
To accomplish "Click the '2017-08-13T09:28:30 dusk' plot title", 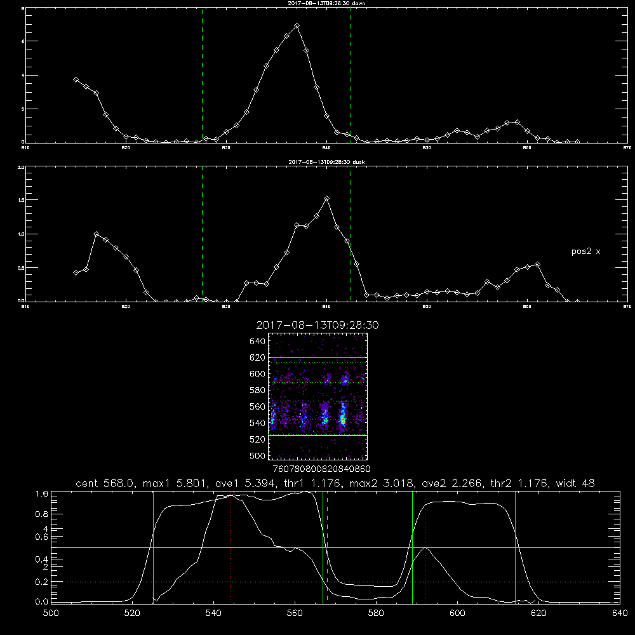I will tap(326, 162).
